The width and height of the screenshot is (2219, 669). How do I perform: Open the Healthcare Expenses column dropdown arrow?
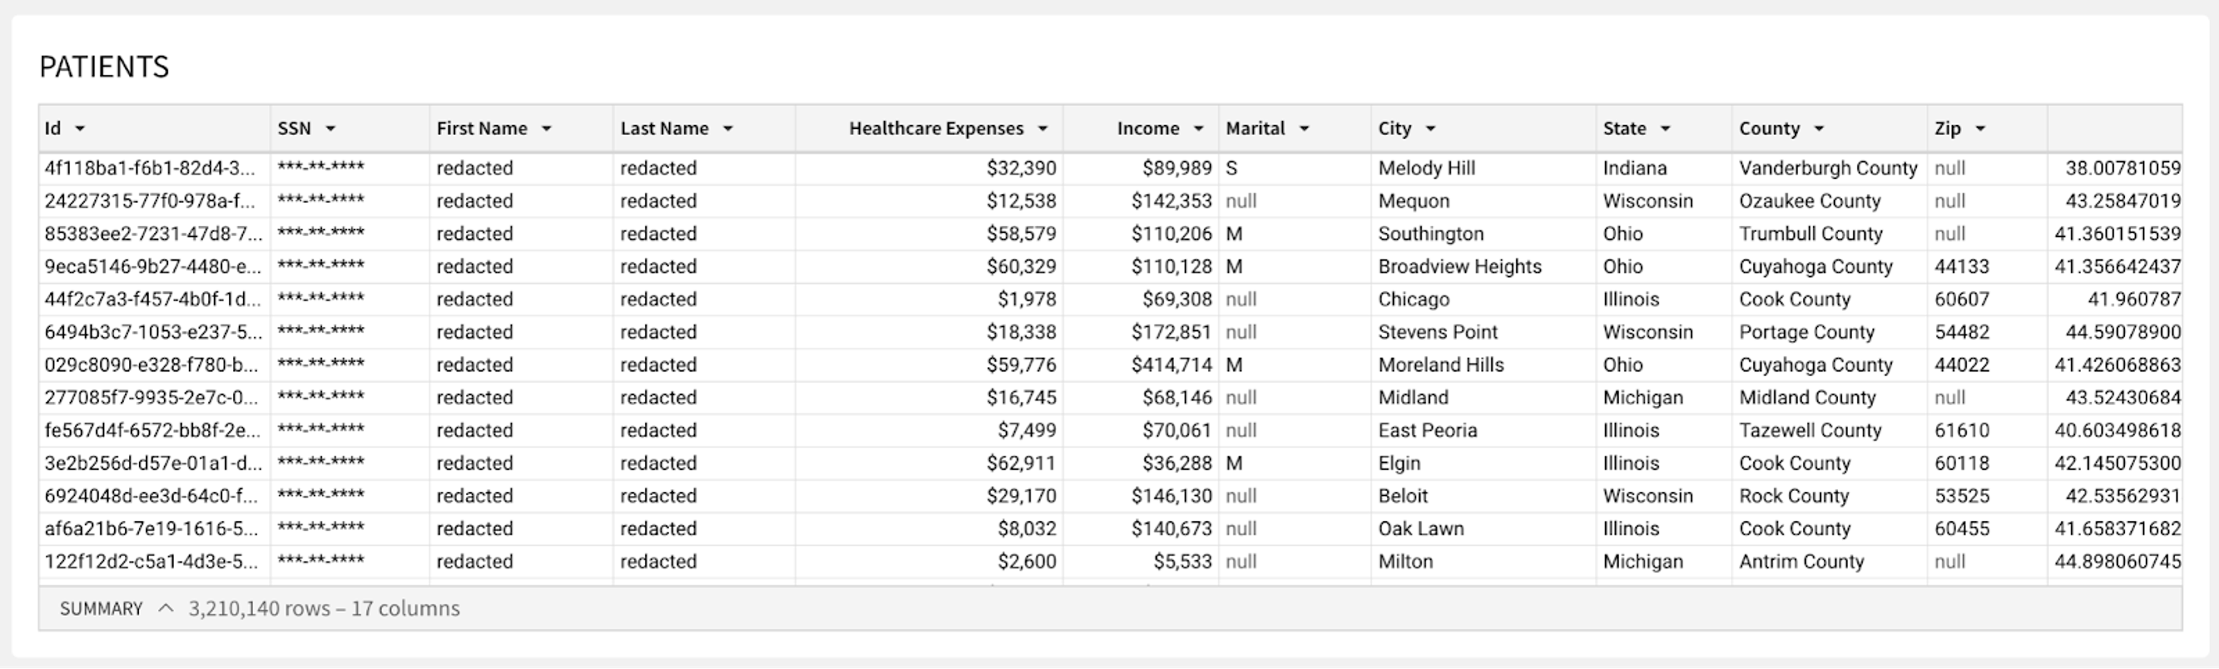(x=1043, y=129)
